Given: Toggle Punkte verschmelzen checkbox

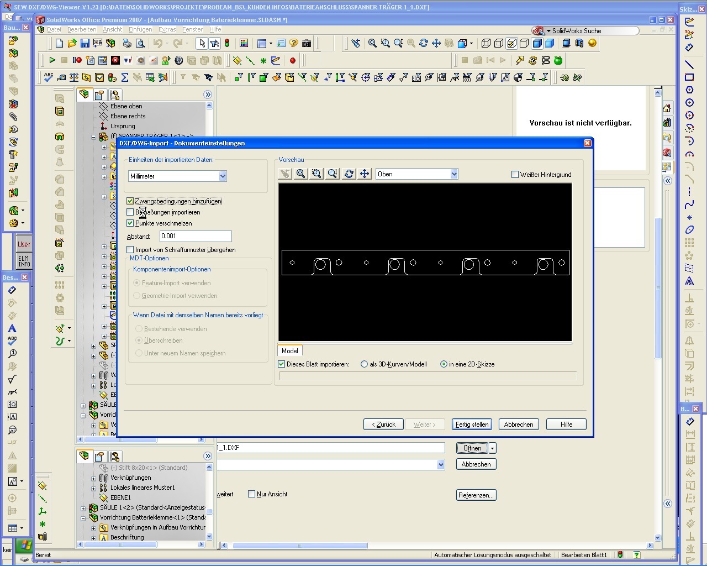Looking at the screenshot, I should [130, 223].
